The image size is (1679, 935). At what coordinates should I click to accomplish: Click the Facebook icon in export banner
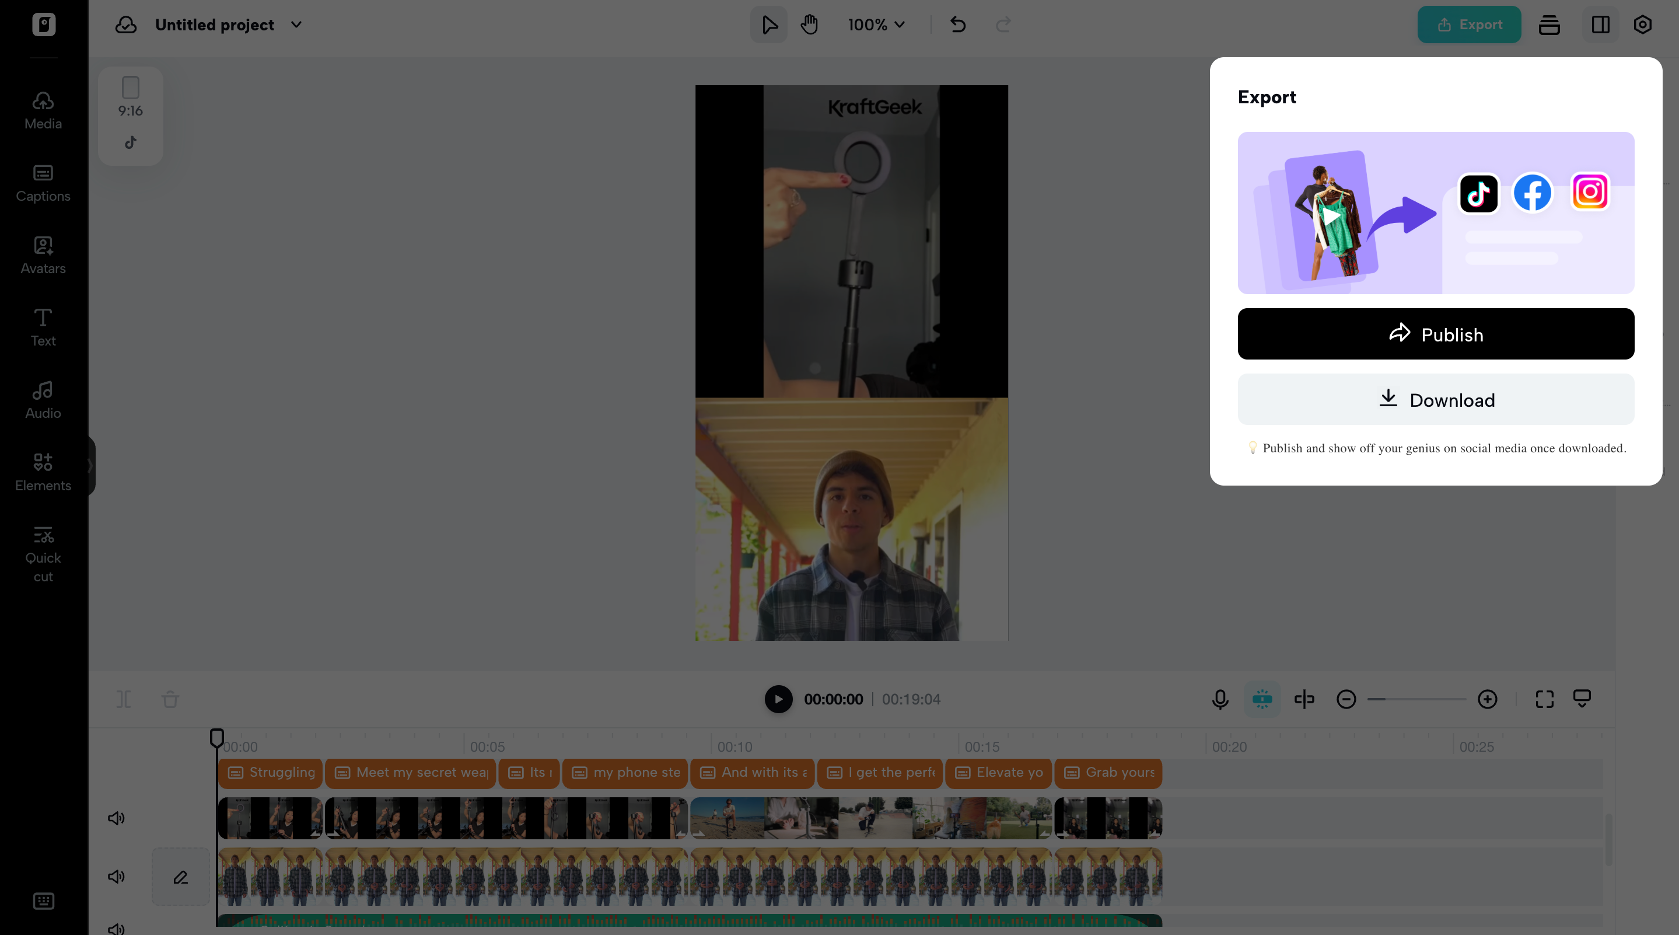(1533, 193)
